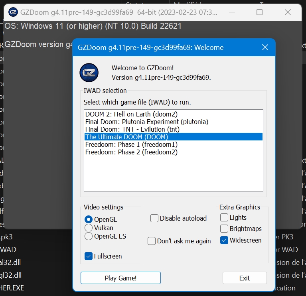Check the Don't ask me again box
Viewport: 306px width, 296px height.
tap(152, 241)
